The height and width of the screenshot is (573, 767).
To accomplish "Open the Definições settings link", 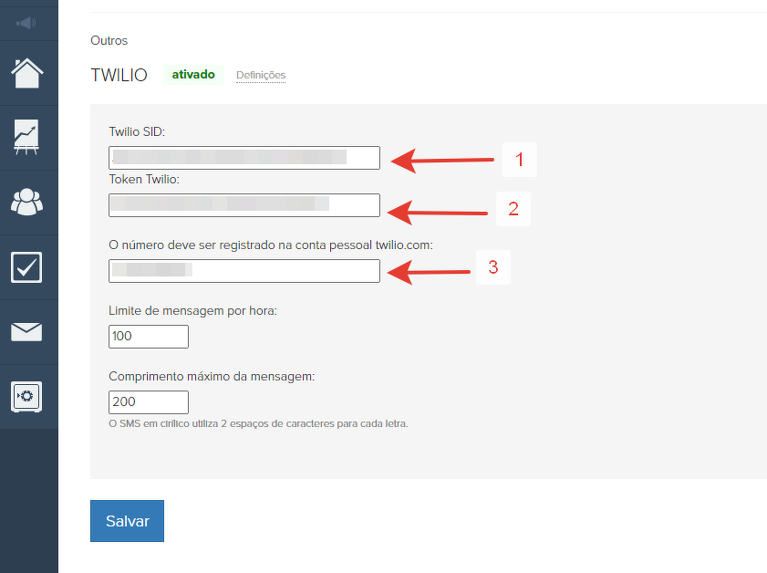I will pyautogui.click(x=261, y=75).
